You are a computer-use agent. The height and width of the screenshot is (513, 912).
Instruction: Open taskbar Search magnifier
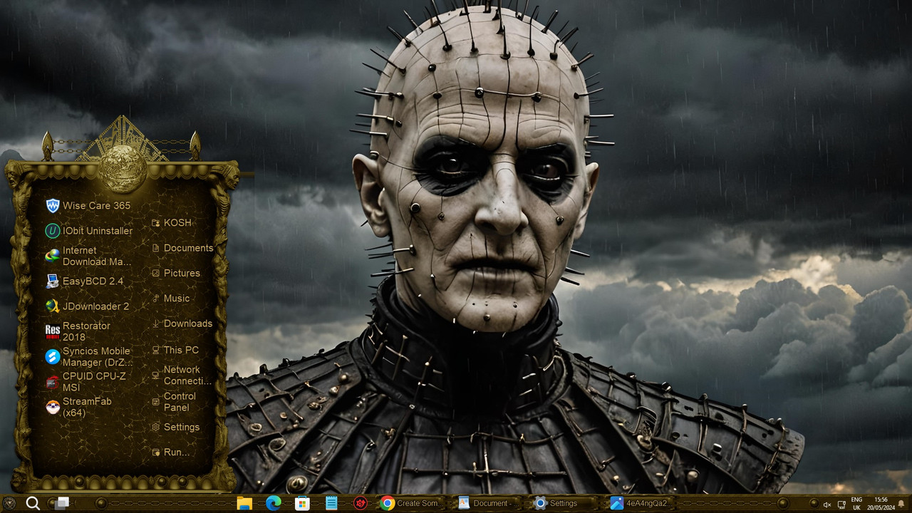click(33, 503)
